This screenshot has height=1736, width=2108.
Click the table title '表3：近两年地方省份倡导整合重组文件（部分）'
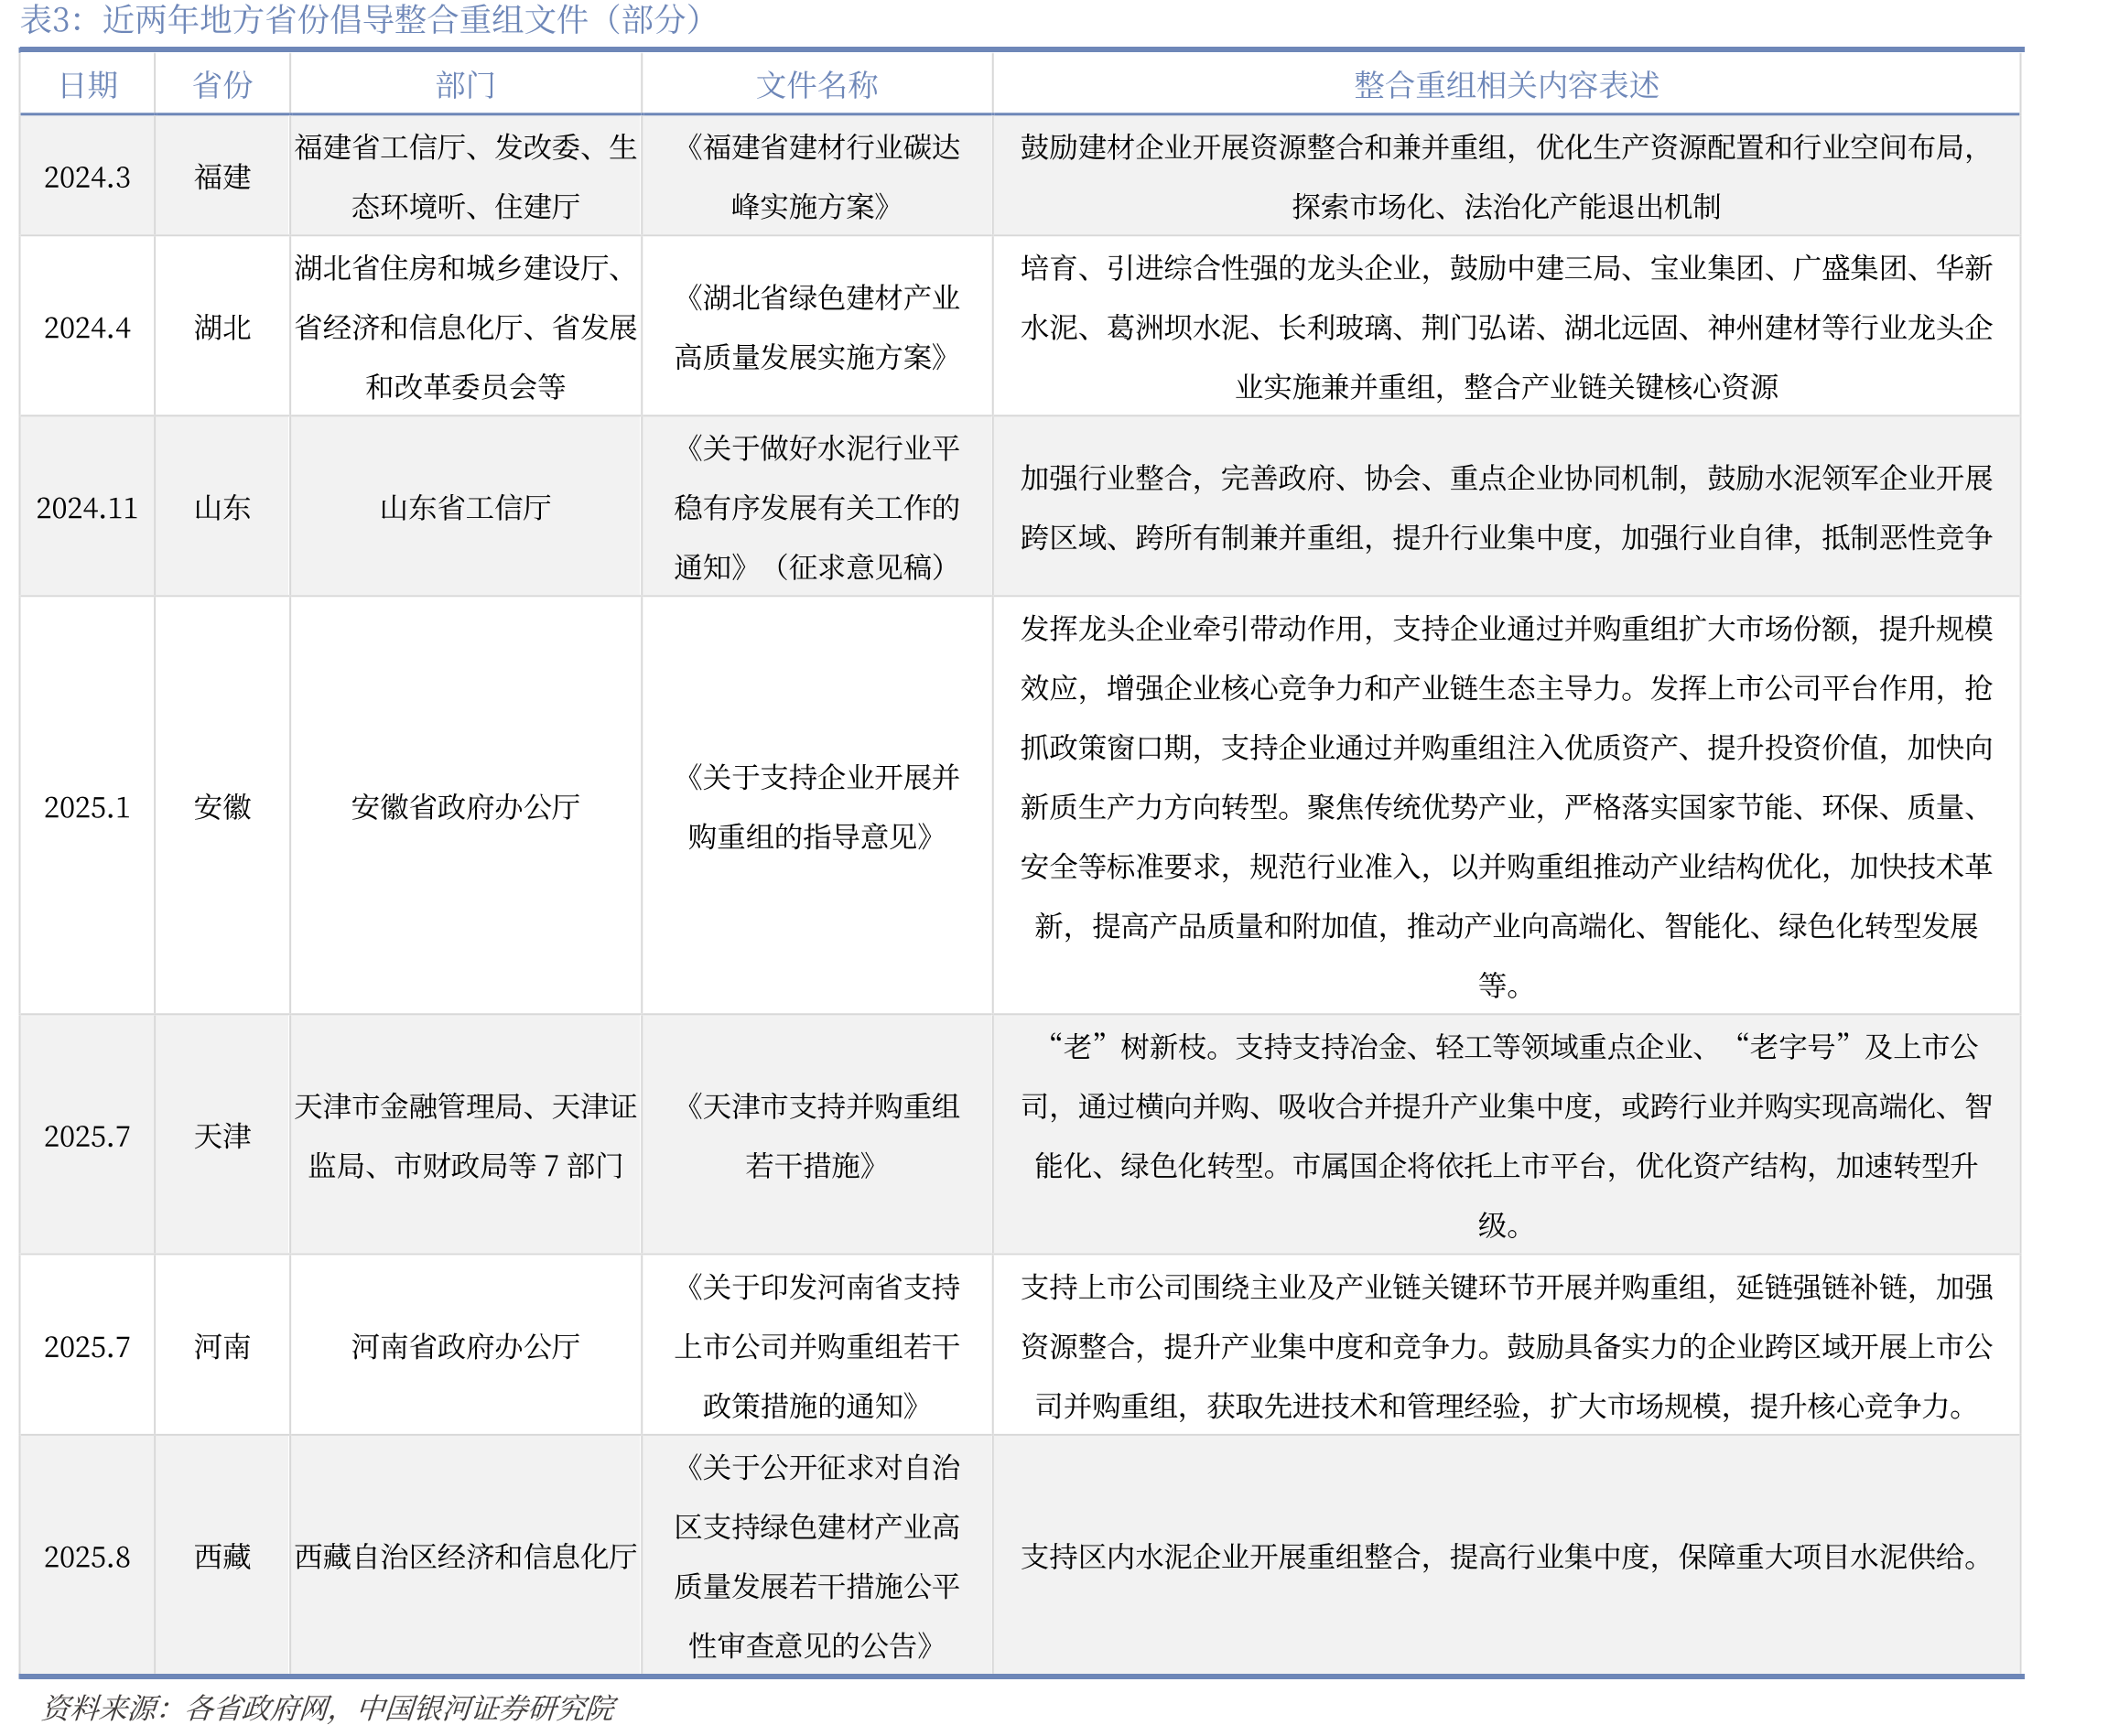360,19
